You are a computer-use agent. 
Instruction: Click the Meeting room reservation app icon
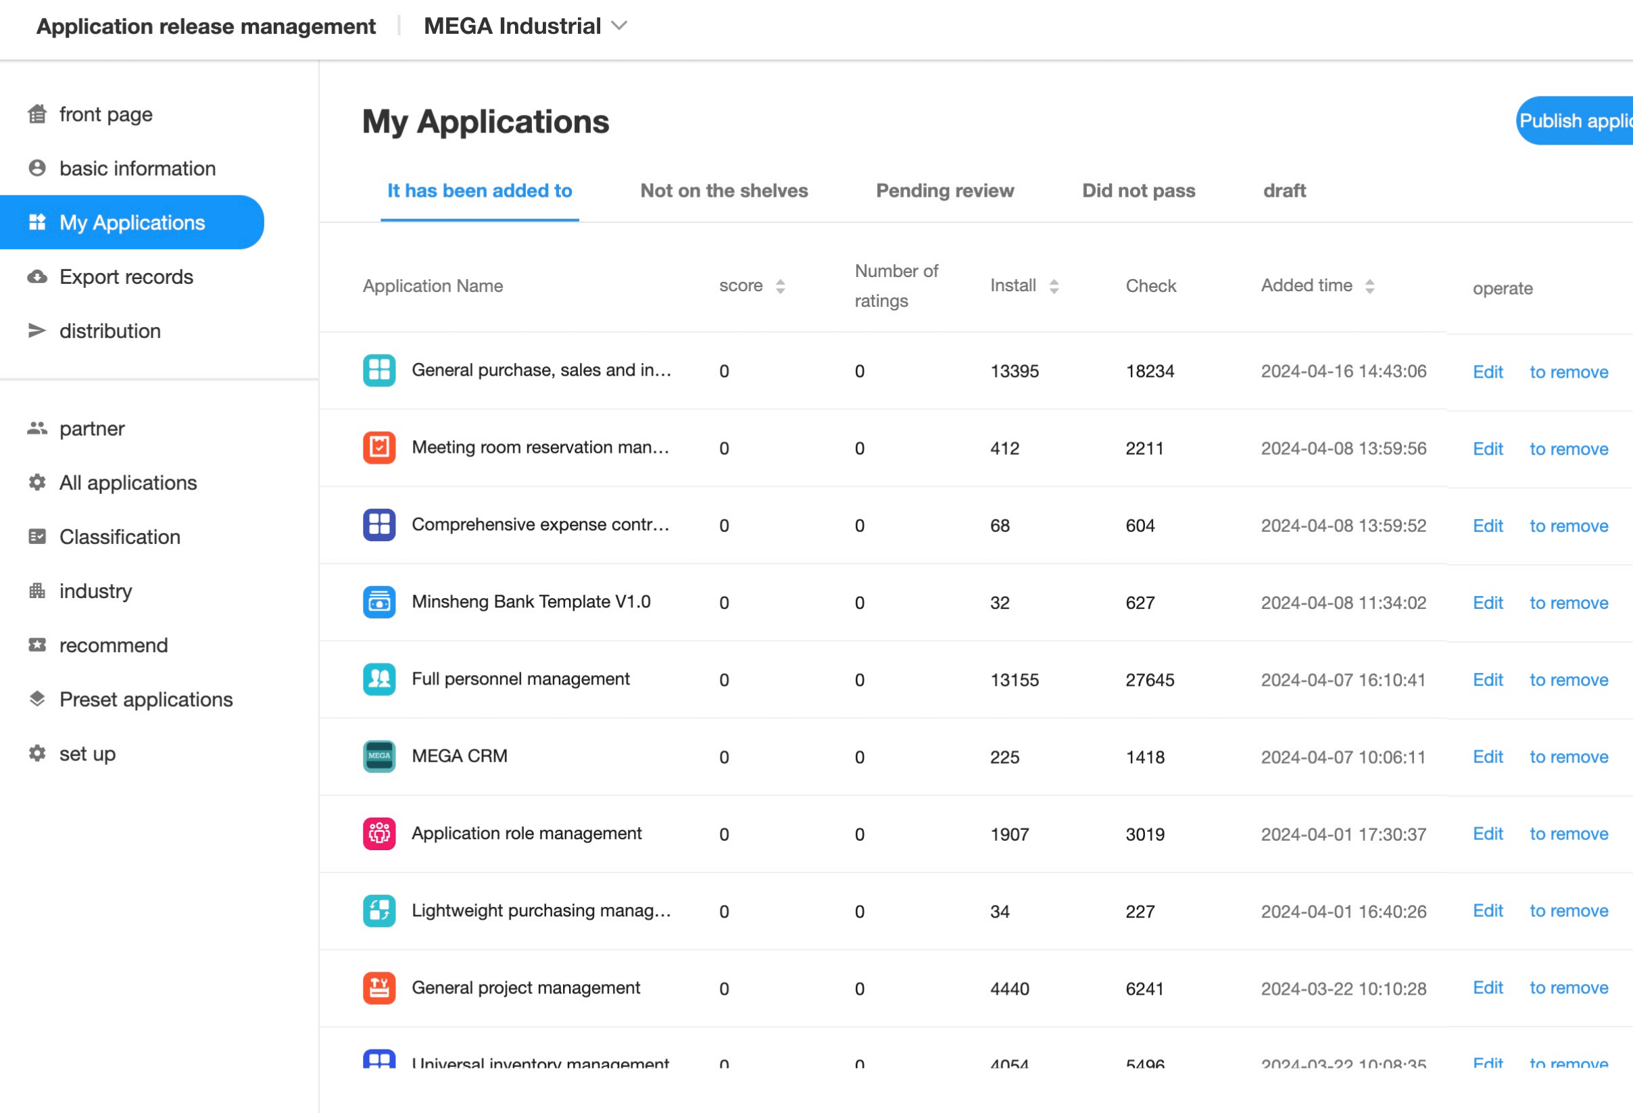379,447
